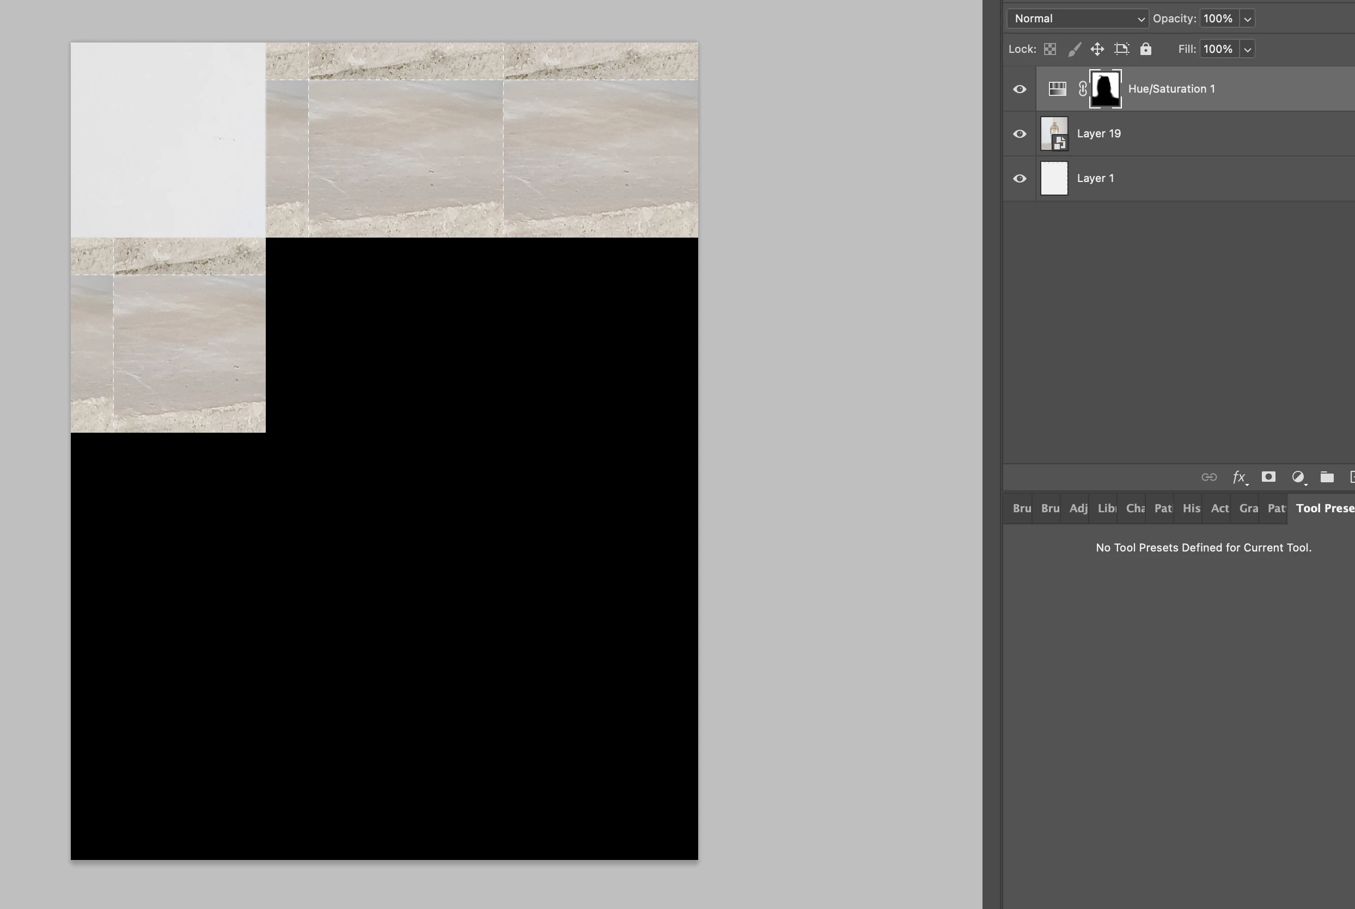Expand the Fill percentage dropdown arrow
Viewport: 1355px width, 909px height.
tap(1247, 50)
